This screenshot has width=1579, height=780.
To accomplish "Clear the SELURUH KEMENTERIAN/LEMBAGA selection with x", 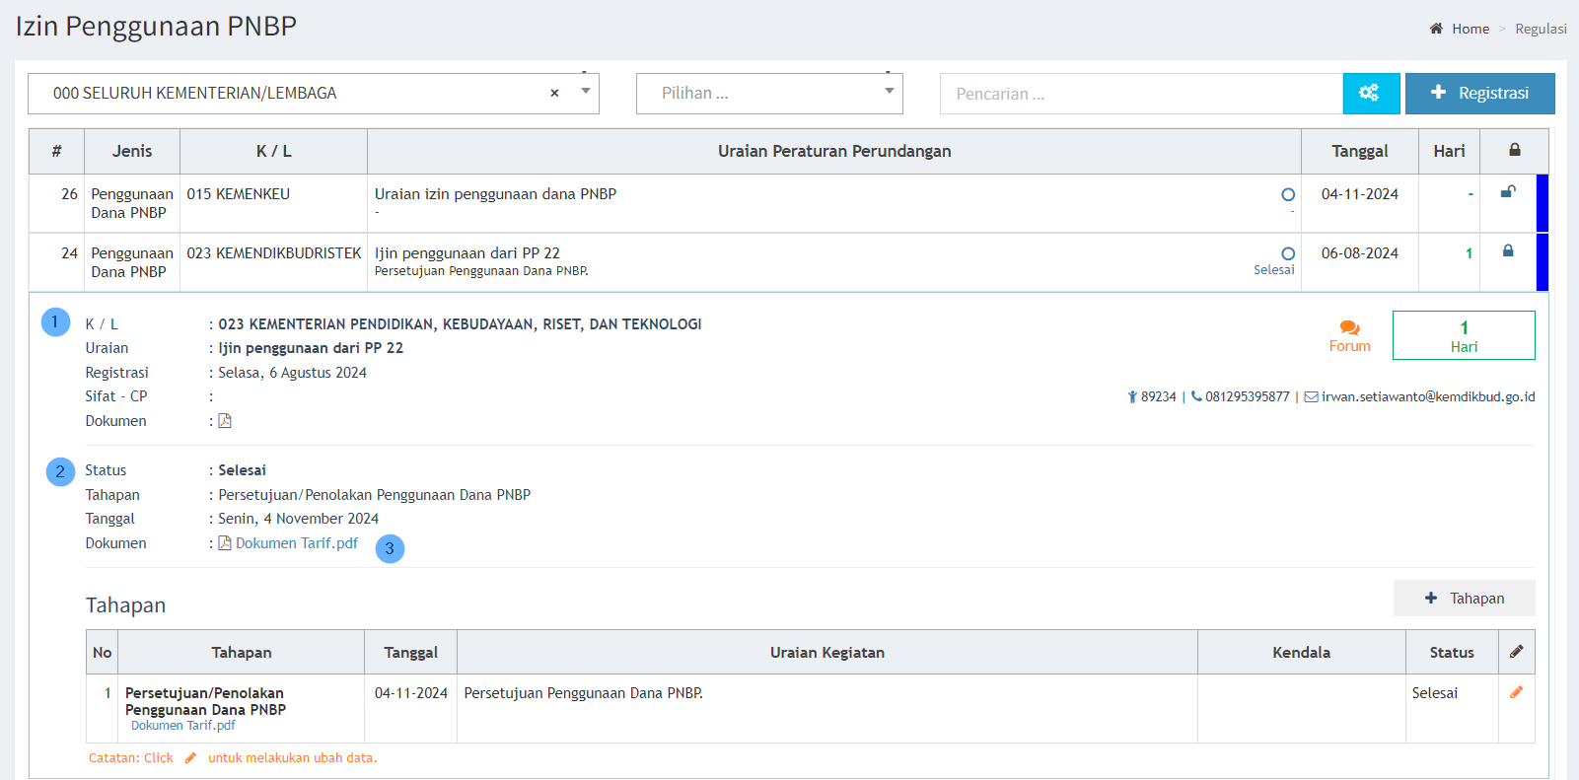I will [554, 93].
